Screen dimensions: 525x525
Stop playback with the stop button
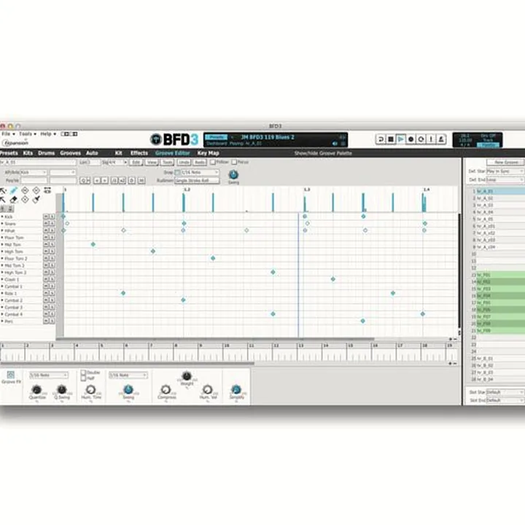point(390,139)
